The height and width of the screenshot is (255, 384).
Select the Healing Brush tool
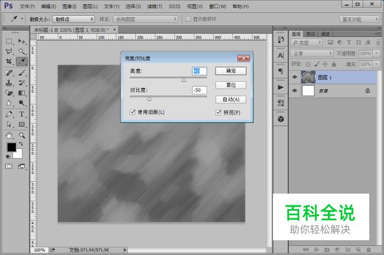point(9,73)
